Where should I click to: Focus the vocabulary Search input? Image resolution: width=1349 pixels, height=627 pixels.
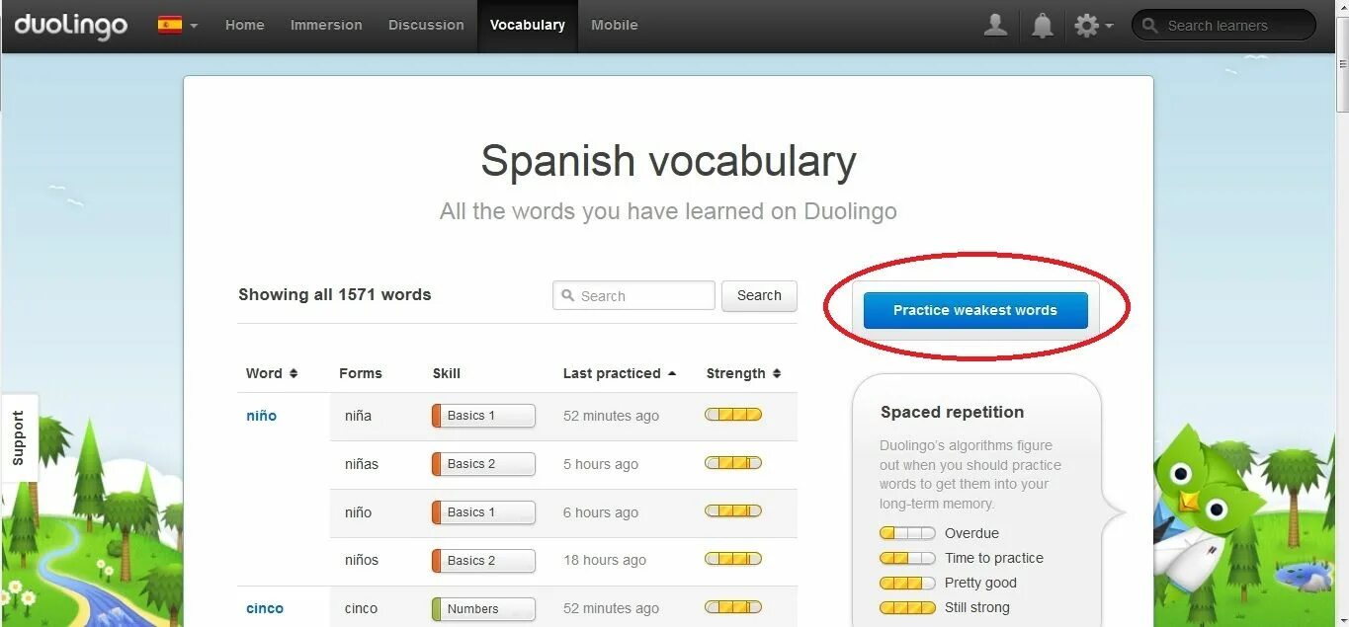pos(633,295)
